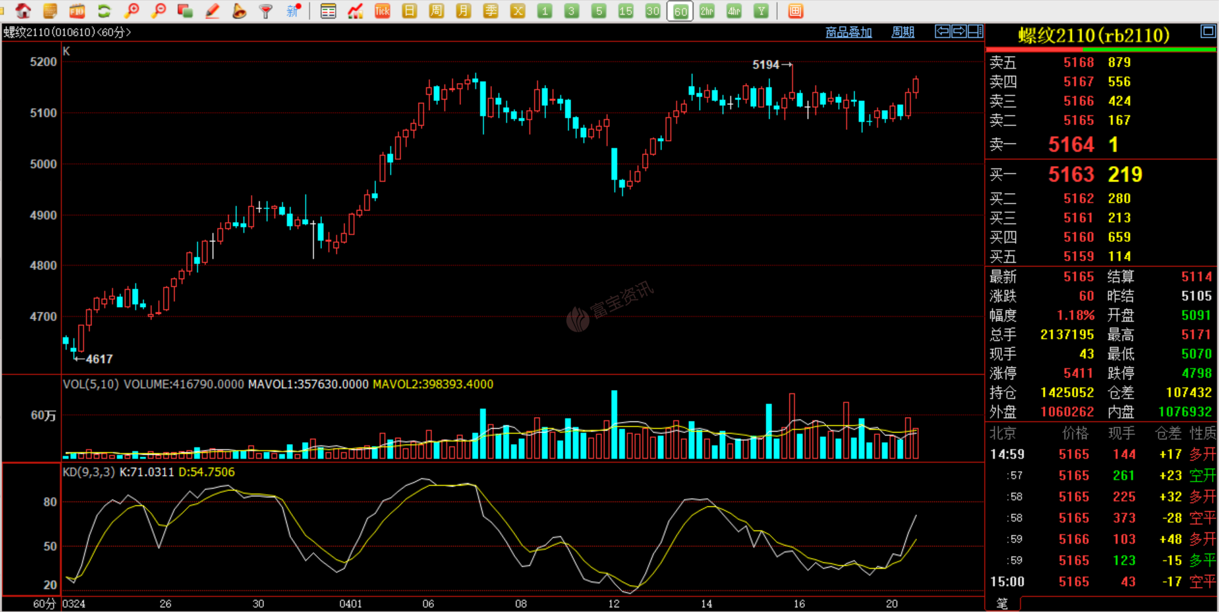Switch to monthly (月) K-line period

pyautogui.click(x=464, y=11)
